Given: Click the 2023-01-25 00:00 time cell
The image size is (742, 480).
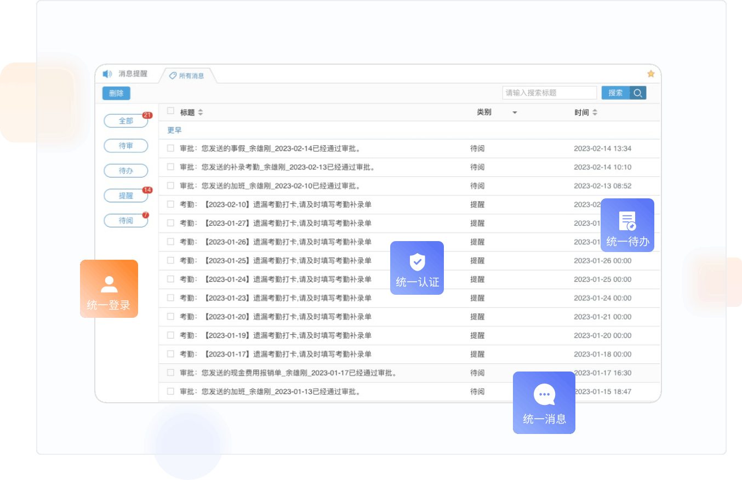Looking at the screenshot, I should (x=602, y=279).
